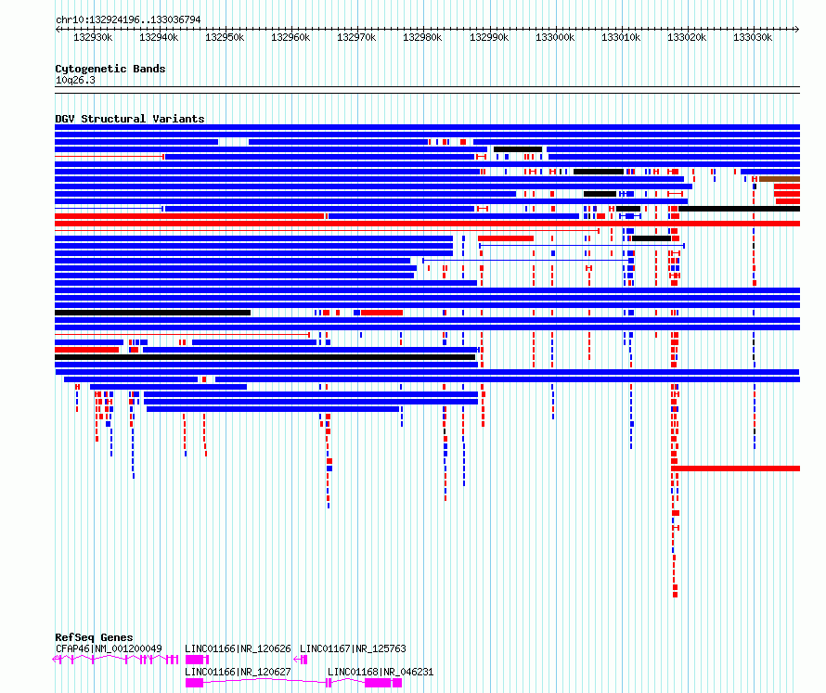Screen dimensions: 826x693
Task: Select the red variant bar spanning the full width
Action: click(427, 224)
